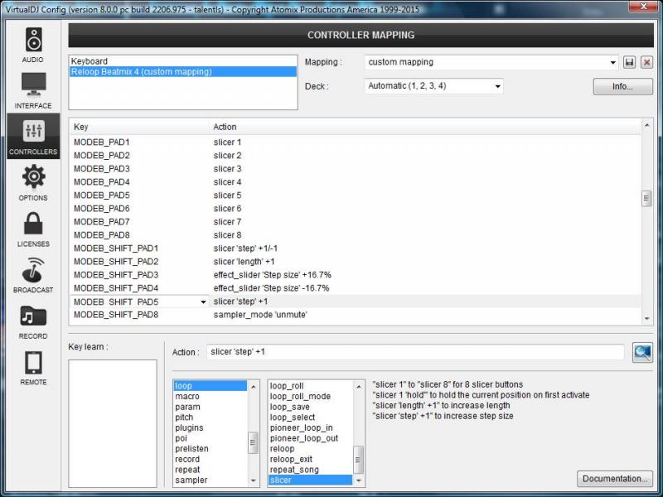663x497 pixels.
Task: Click the Documentation... button
Action: pyautogui.click(x=615, y=479)
